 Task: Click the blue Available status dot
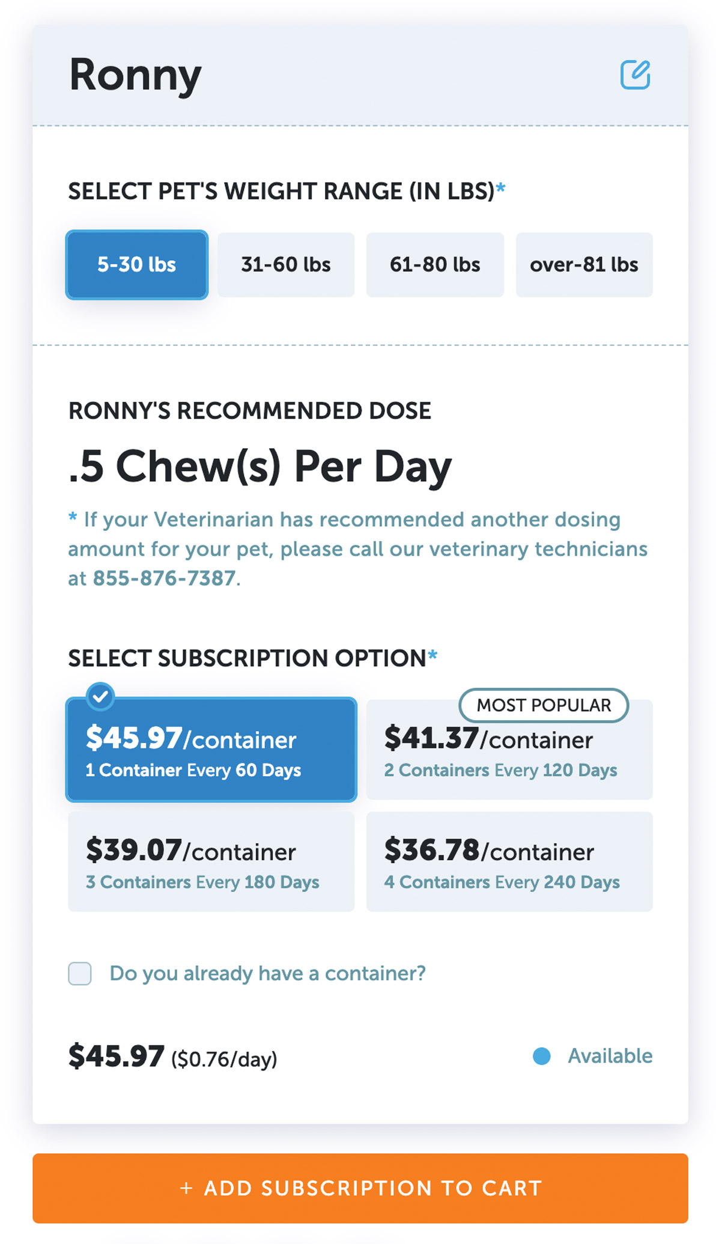(541, 1055)
